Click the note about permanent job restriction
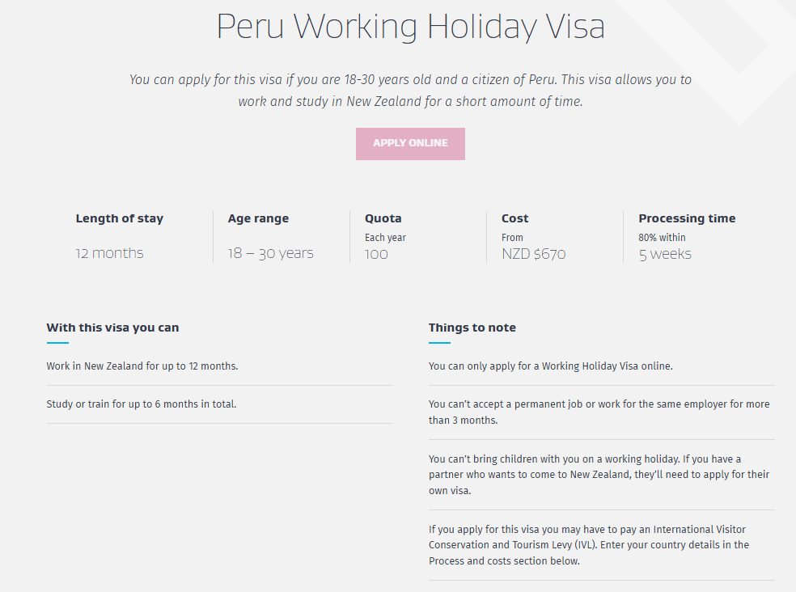This screenshot has height=592, width=796. pyautogui.click(x=599, y=412)
